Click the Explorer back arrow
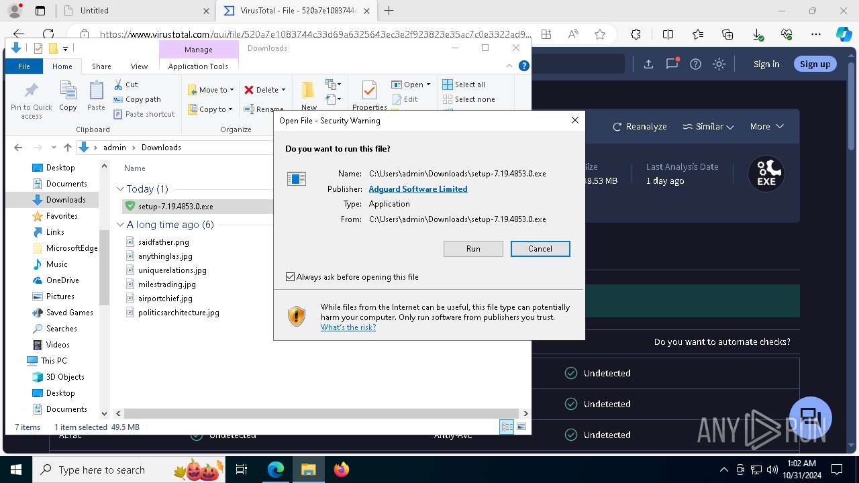Viewport: 859px width, 483px height. tap(18, 148)
